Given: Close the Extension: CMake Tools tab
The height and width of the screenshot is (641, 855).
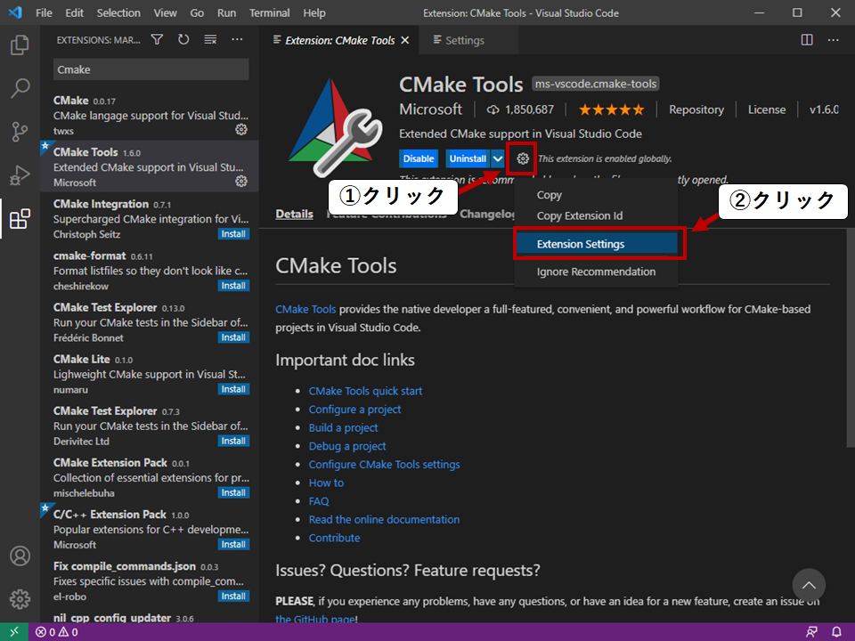Looking at the screenshot, I should [404, 40].
